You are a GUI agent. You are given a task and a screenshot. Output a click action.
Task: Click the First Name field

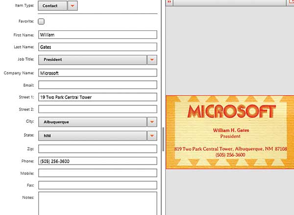(x=97, y=35)
